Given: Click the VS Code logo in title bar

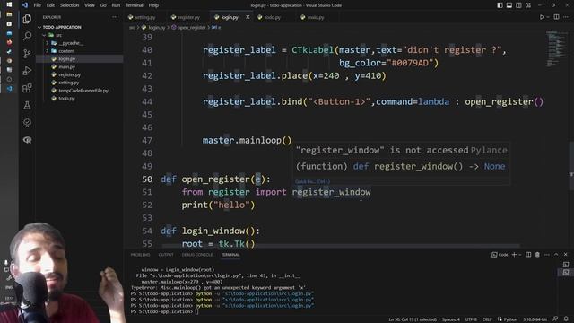Looking at the screenshot, I should pos(24,5).
